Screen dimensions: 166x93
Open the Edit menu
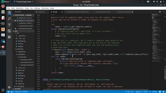(x=13, y=8)
